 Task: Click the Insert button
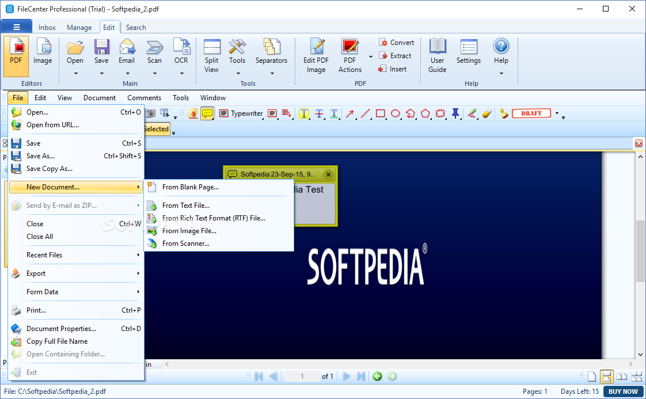393,69
